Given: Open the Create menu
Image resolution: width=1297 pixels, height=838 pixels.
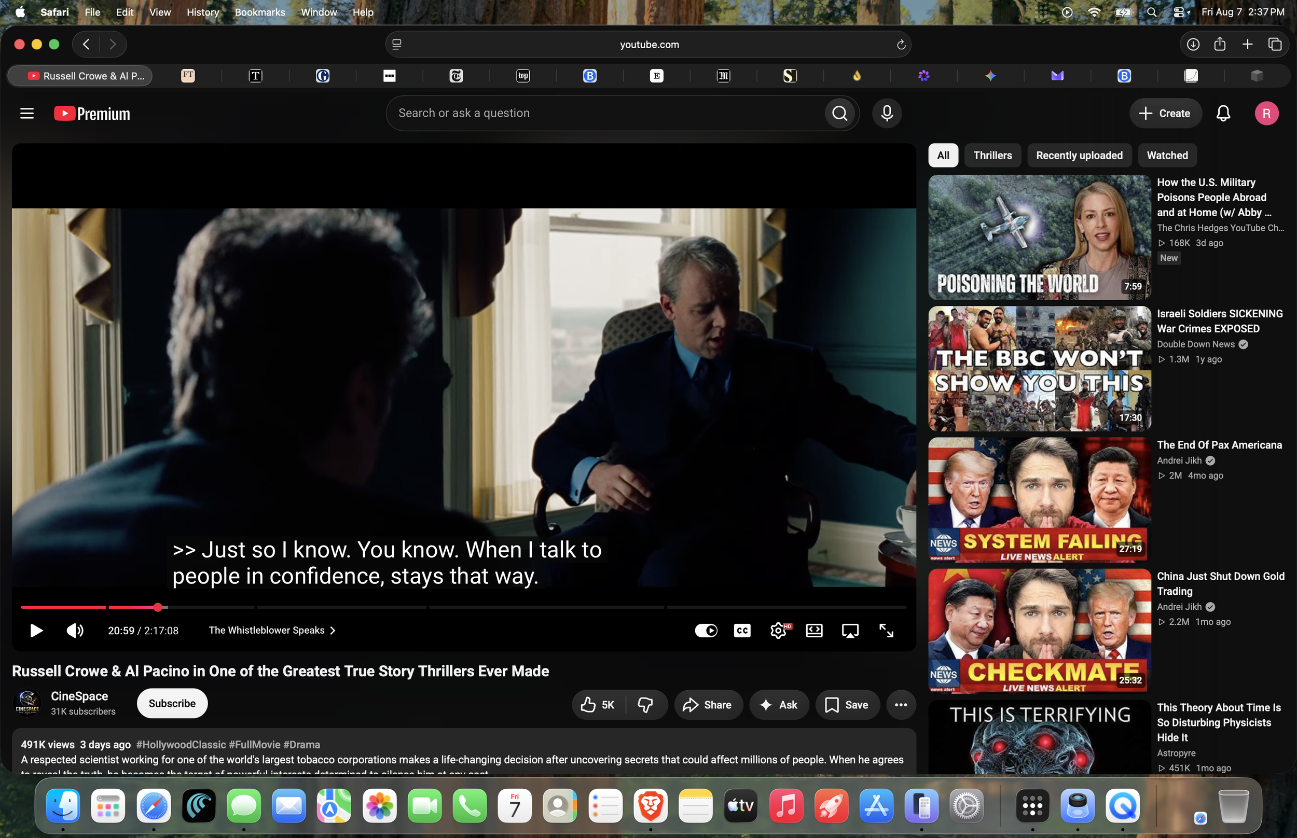Looking at the screenshot, I should click(x=1165, y=113).
